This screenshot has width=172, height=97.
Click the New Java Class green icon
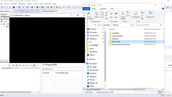51,7
